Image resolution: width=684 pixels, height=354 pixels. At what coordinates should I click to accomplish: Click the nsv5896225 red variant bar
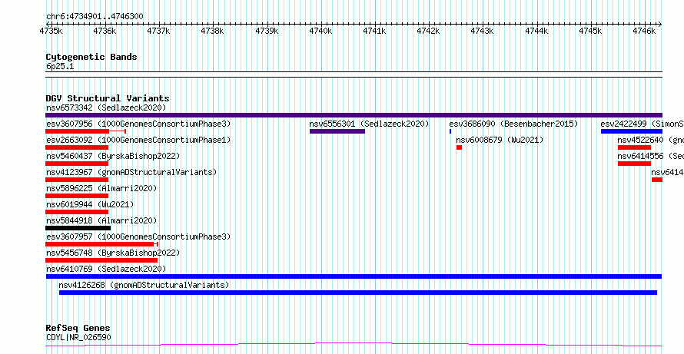tap(77, 196)
